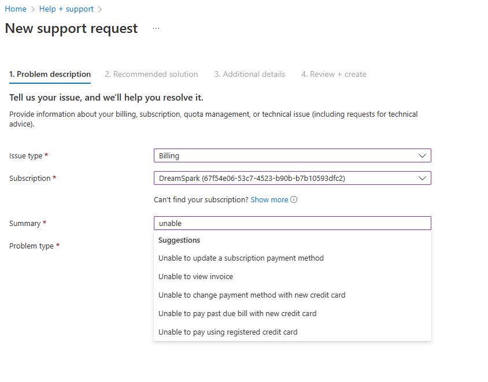This screenshot has height=382, width=488.
Task: Click the Show more link
Action: coord(269,200)
